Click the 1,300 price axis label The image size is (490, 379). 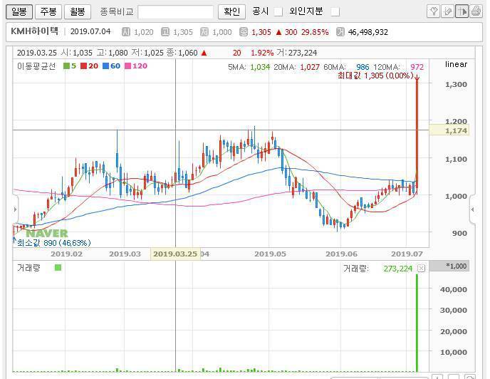tap(456, 85)
